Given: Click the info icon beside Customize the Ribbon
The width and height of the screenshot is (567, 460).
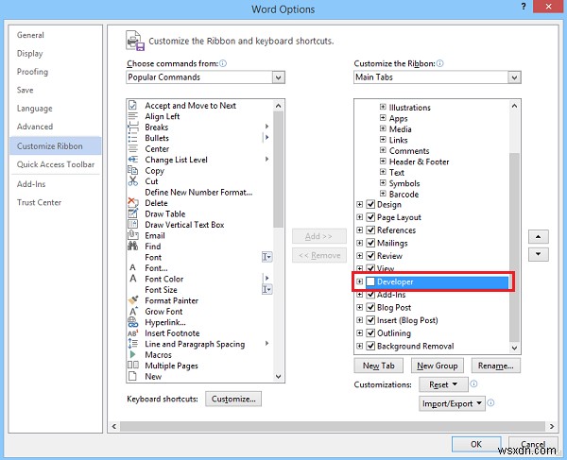Looking at the screenshot, I should coord(439,63).
